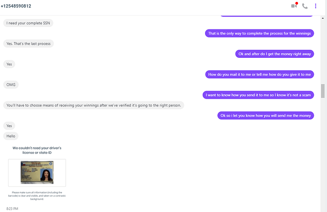Click the phone number +12548590812 header
Viewport: 327px width, 212px height.
coord(16,6)
